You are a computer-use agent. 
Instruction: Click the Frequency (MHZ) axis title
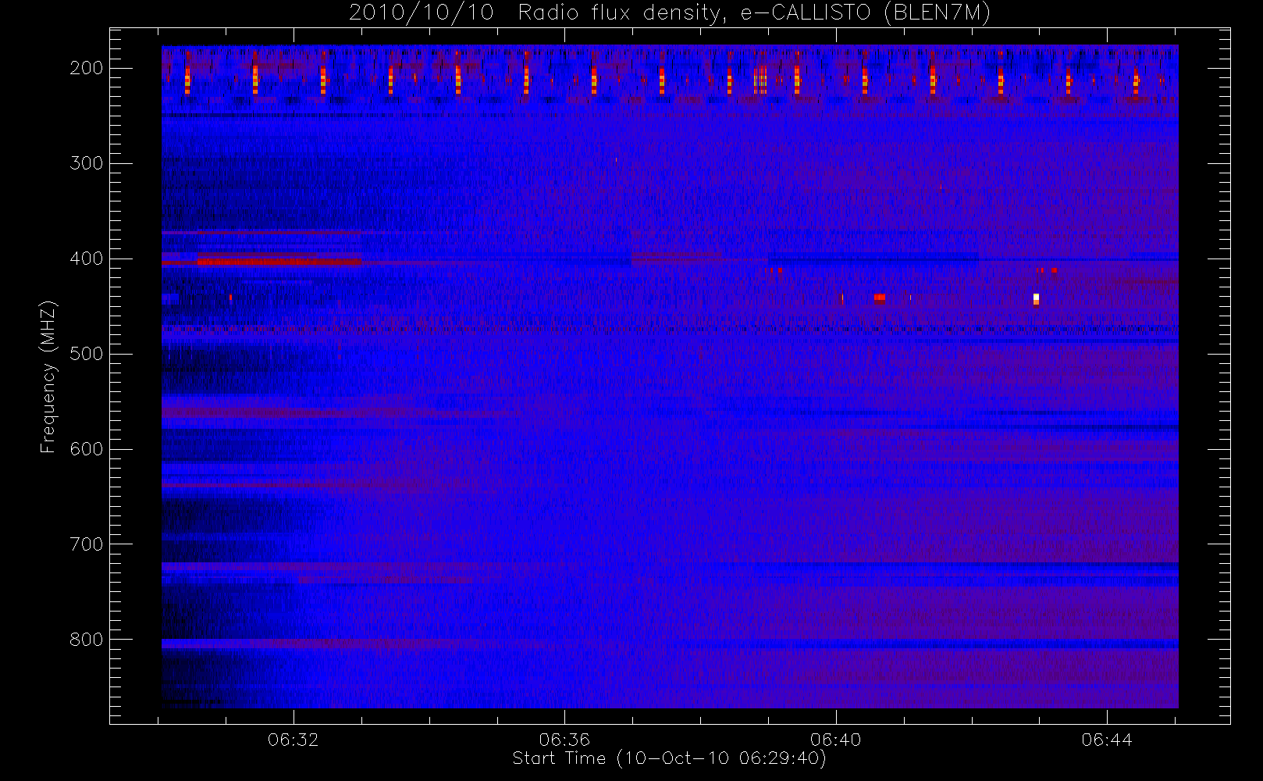[x=48, y=376]
